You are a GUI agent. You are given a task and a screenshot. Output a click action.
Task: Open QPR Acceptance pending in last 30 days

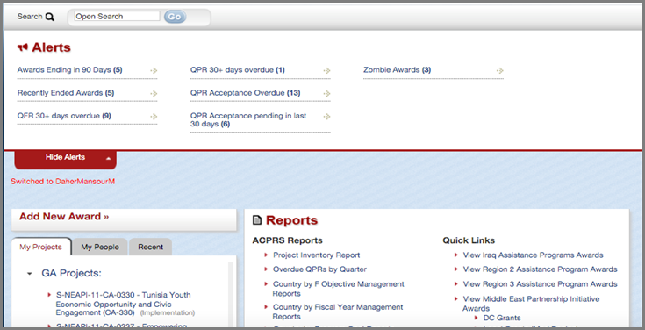coord(248,119)
